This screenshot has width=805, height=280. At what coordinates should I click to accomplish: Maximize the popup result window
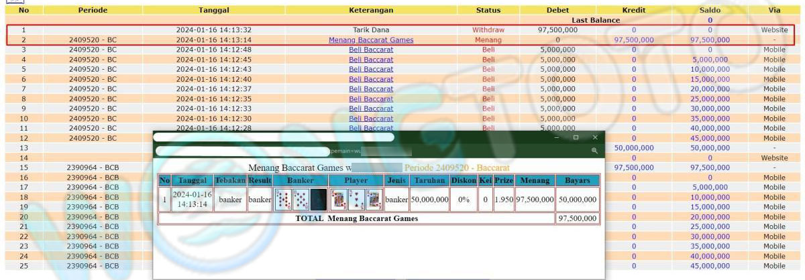coord(576,137)
